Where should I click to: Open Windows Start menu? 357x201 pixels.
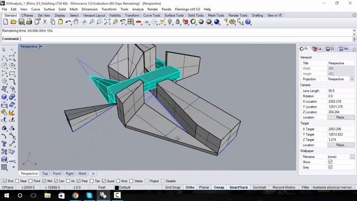point(6,195)
